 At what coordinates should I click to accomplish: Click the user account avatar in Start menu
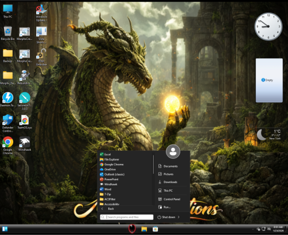click(173, 151)
